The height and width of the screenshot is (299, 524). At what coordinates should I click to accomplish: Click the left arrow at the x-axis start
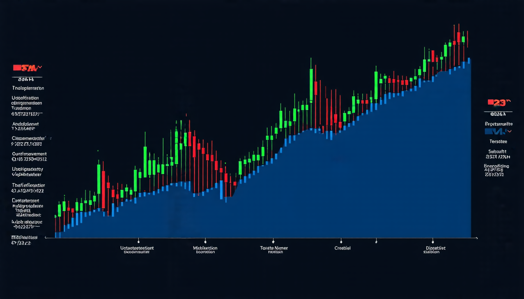coord(46,237)
